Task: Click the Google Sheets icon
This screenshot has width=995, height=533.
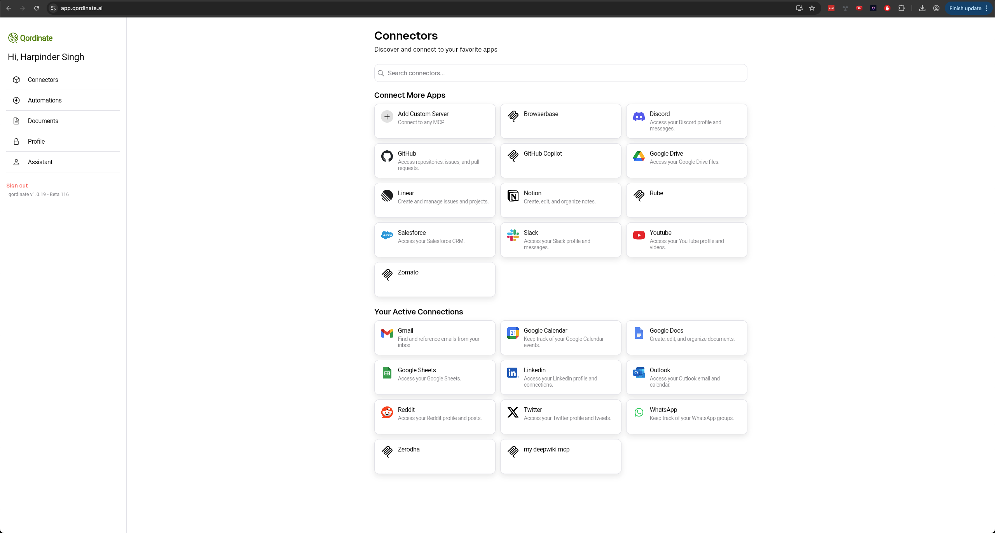Action: point(387,373)
